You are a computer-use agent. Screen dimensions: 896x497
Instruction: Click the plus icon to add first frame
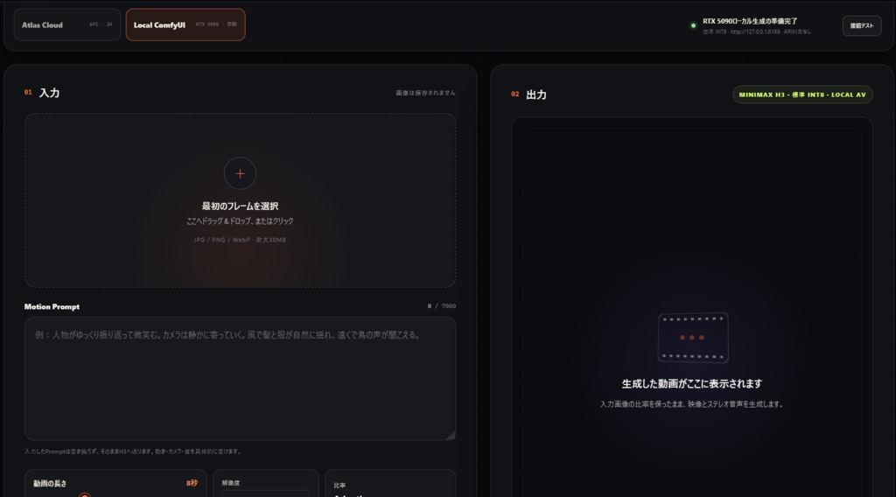tap(240, 173)
